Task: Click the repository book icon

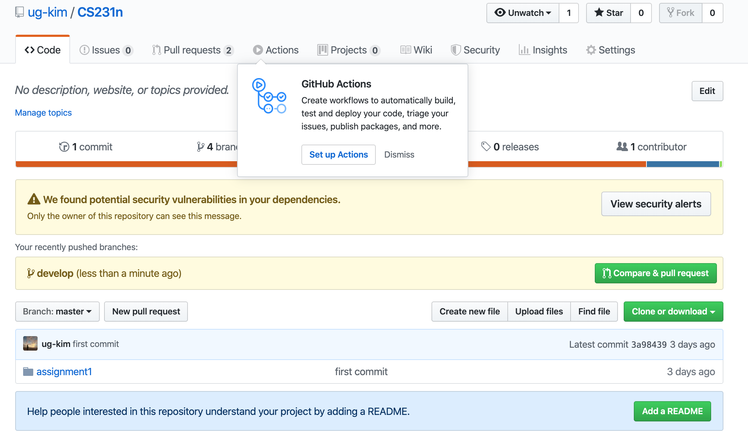Action: tap(20, 12)
